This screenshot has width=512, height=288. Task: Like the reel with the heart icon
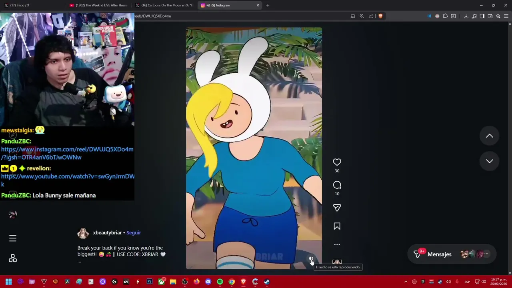click(x=337, y=162)
